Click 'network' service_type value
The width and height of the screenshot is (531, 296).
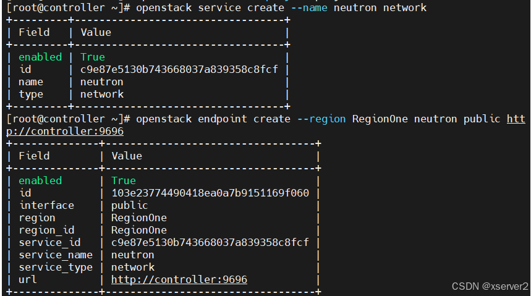(x=133, y=267)
